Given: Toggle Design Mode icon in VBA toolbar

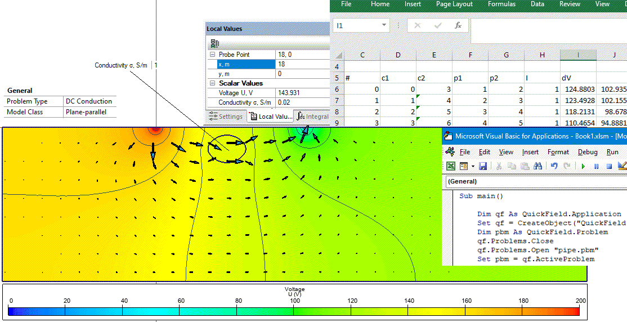Looking at the screenshot, I should (622, 166).
